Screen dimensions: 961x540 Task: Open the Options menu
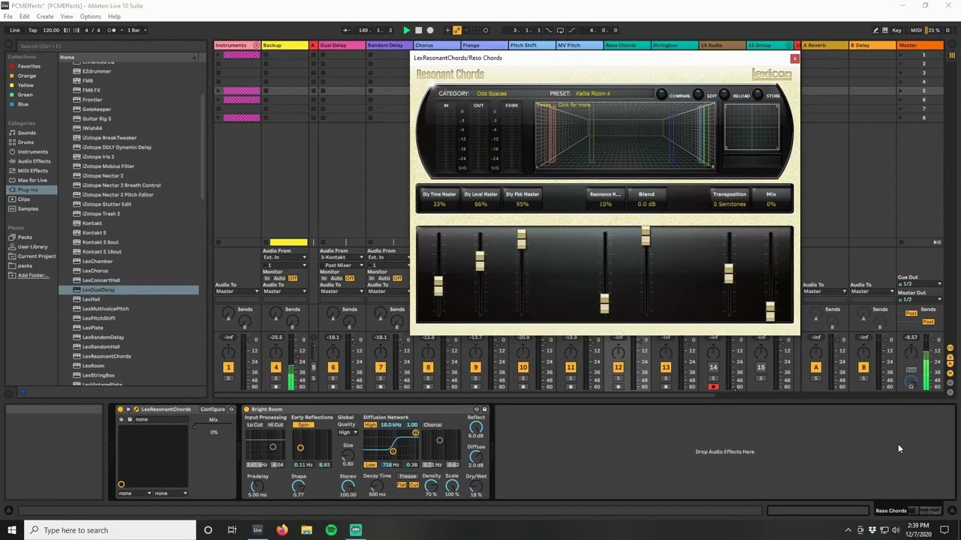(x=90, y=16)
